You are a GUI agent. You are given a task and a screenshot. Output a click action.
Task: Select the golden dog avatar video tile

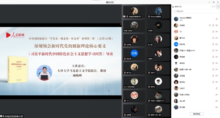(134, 68)
